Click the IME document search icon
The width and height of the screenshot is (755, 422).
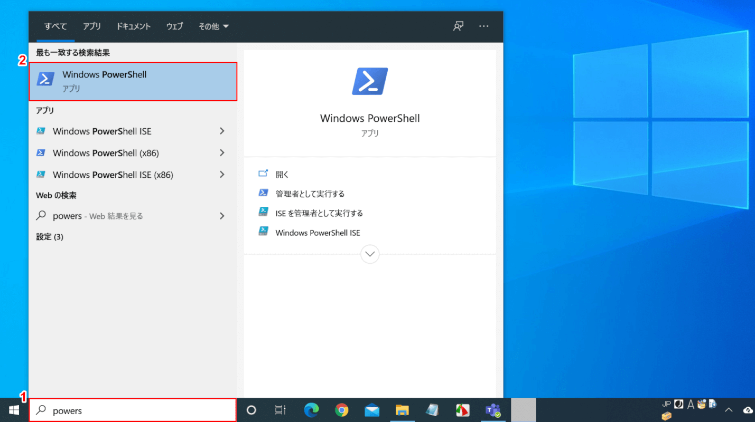713,405
